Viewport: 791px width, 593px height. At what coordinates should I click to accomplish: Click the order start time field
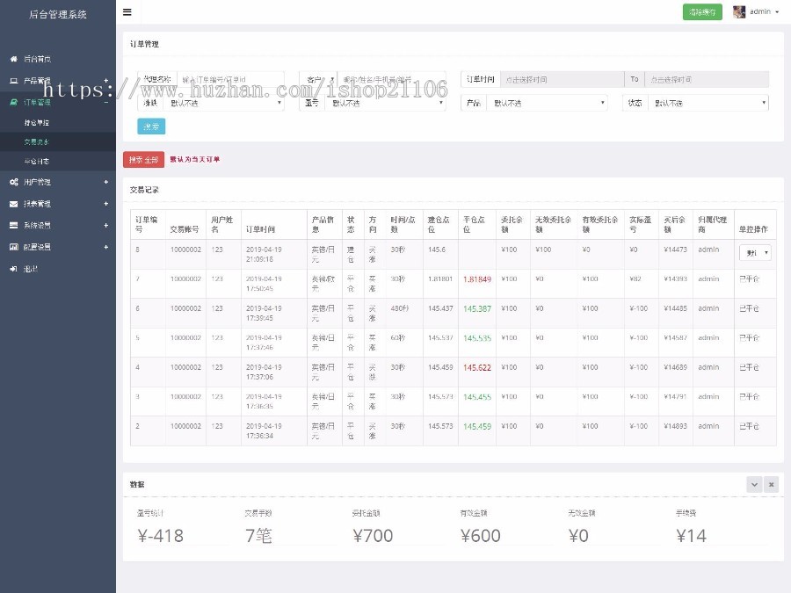coord(562,79)
